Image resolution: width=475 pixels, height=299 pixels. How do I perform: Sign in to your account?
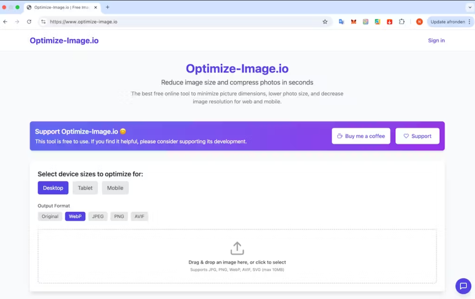click(x=436, y=40)
